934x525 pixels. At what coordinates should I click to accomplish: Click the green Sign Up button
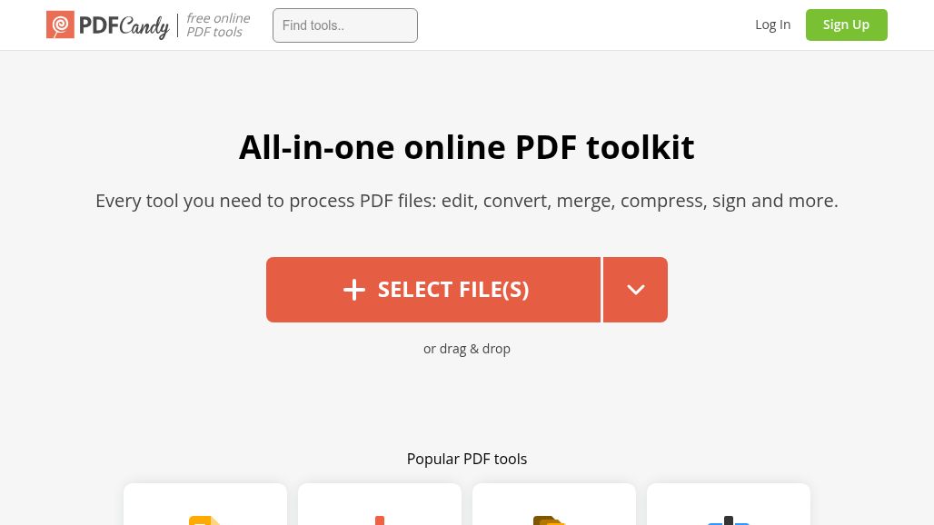pyautogui.click(x=847, y=25)
